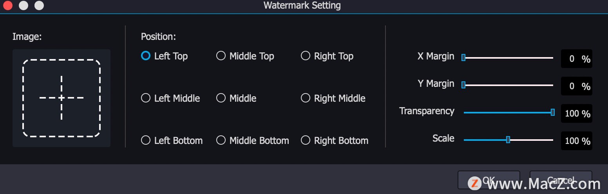608x194 pixels.
Task: Select Right Bottom watermark position
Action: pyautogui.click(x=335, y=140)
